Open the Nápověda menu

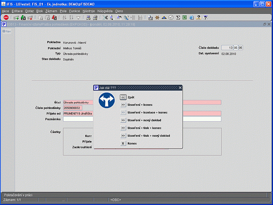pyautogui.click(x=105, y=11)
